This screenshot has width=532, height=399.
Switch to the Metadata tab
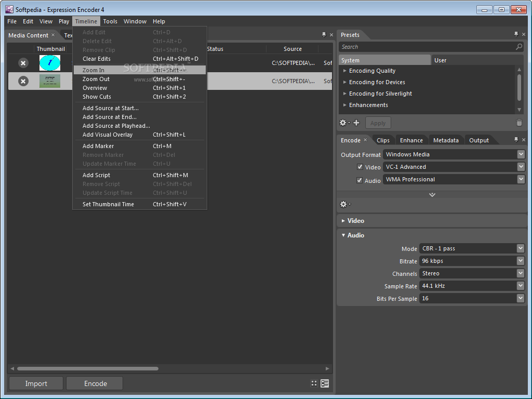click(x=446, y=140)
